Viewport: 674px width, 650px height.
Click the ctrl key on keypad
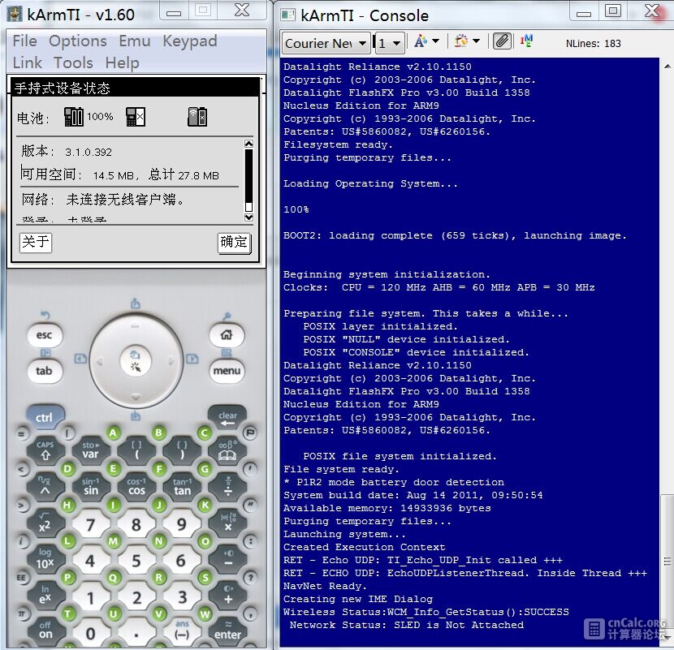(x=45, y=417)
